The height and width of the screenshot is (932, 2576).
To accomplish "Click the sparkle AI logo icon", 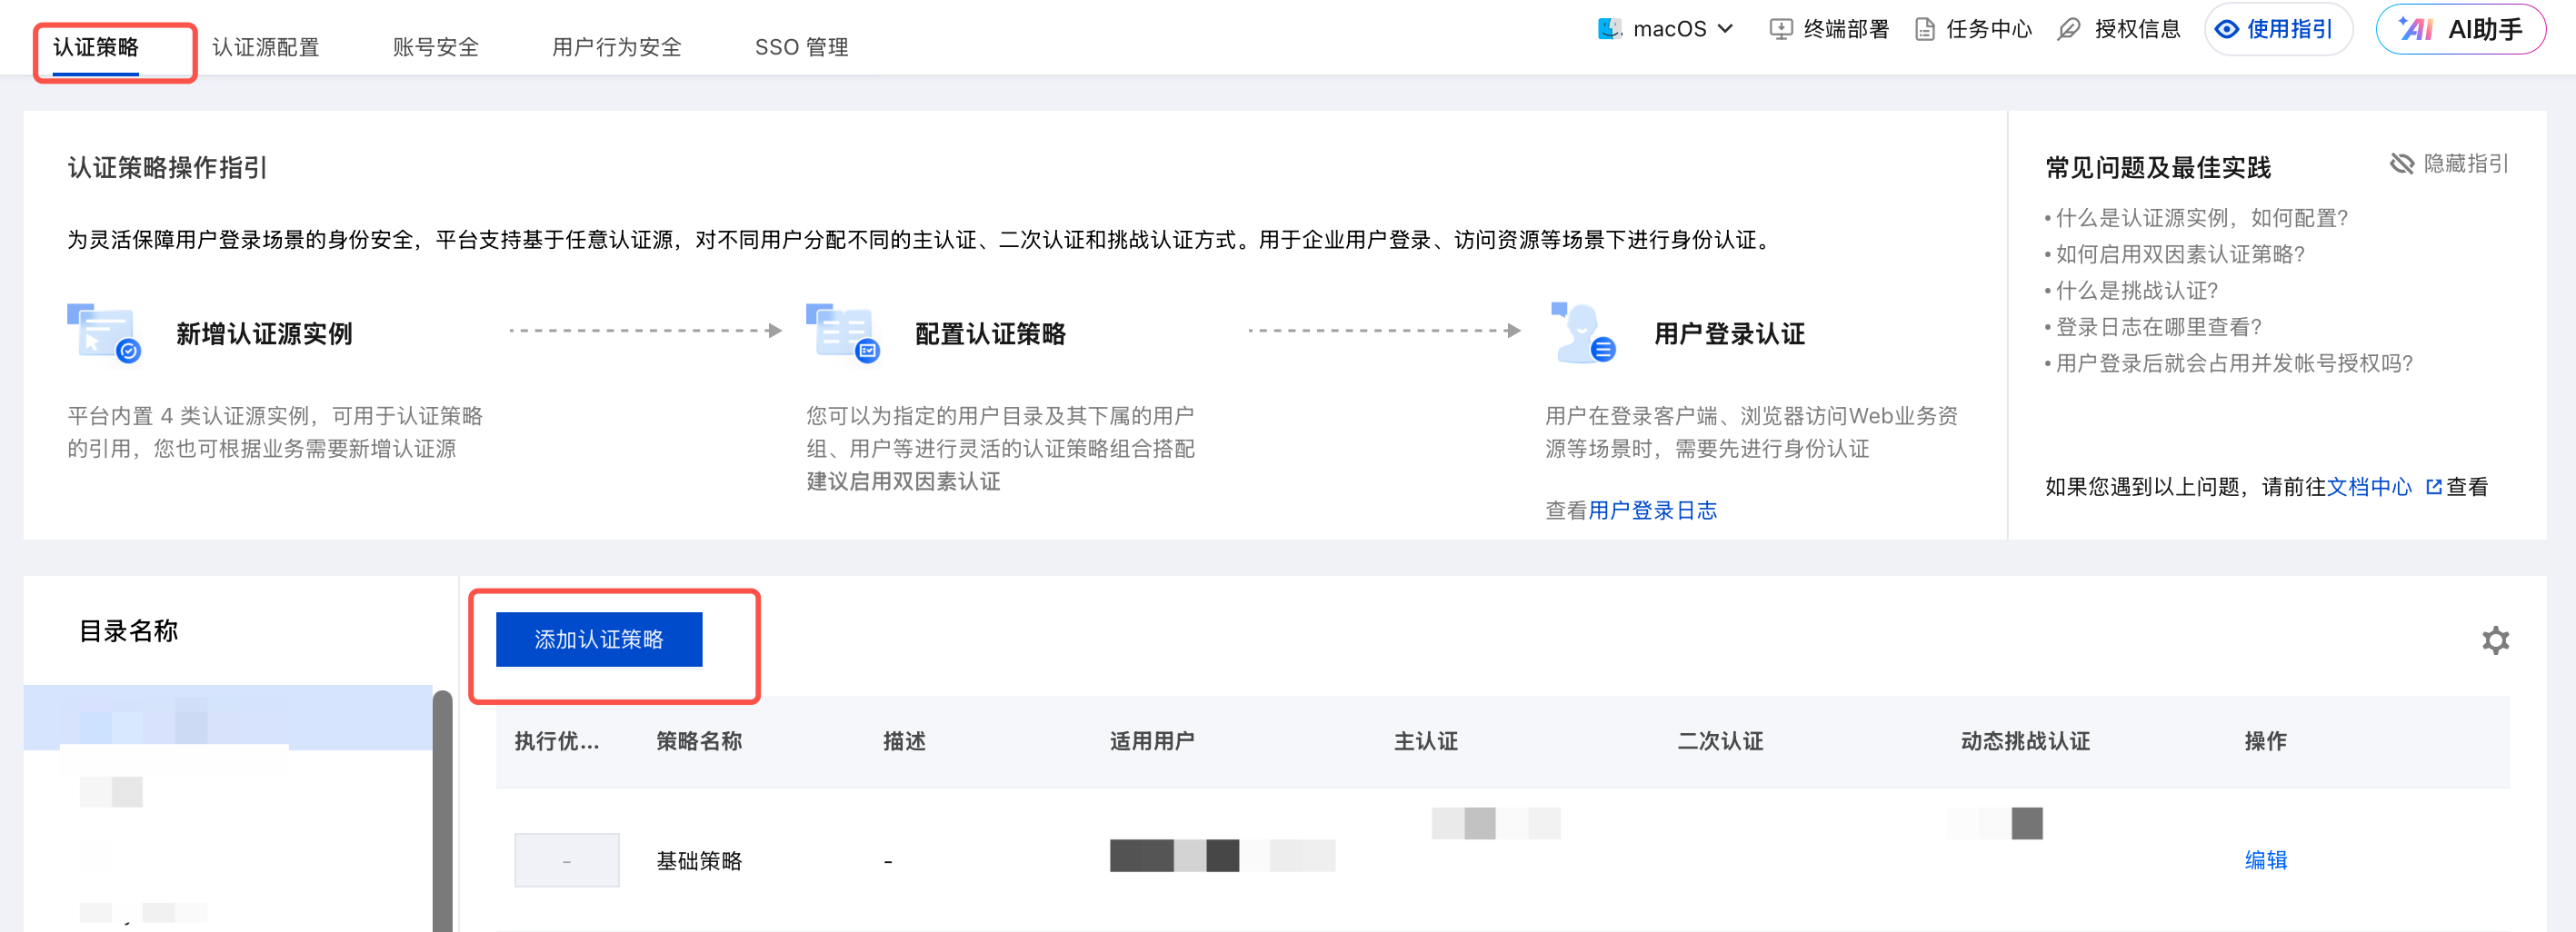I will point(2416,29).
